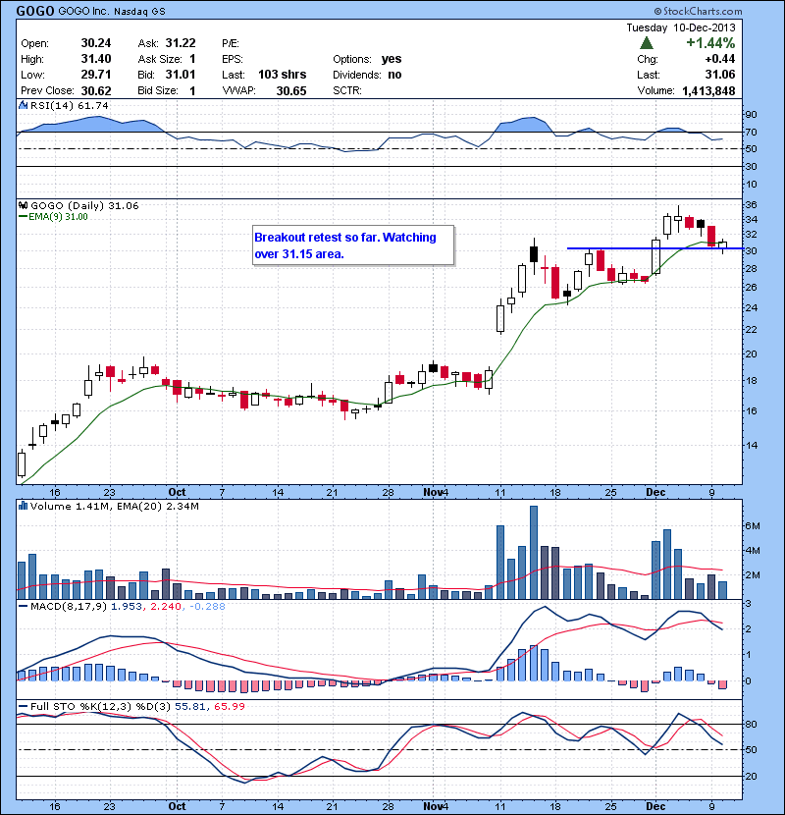The width and height of the screenshot is (785, 815).
Task: Click the GOGO (Daily) 31.06 legend label
Action: [x=84, y=206]
